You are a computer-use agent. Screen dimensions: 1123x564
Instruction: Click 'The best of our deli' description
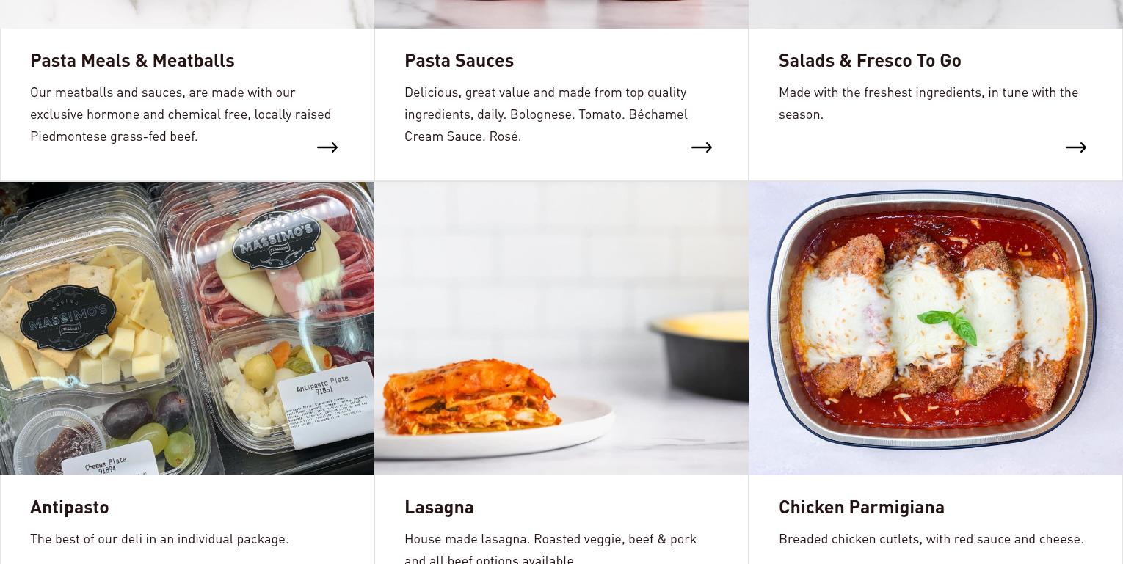coord(159,538)
